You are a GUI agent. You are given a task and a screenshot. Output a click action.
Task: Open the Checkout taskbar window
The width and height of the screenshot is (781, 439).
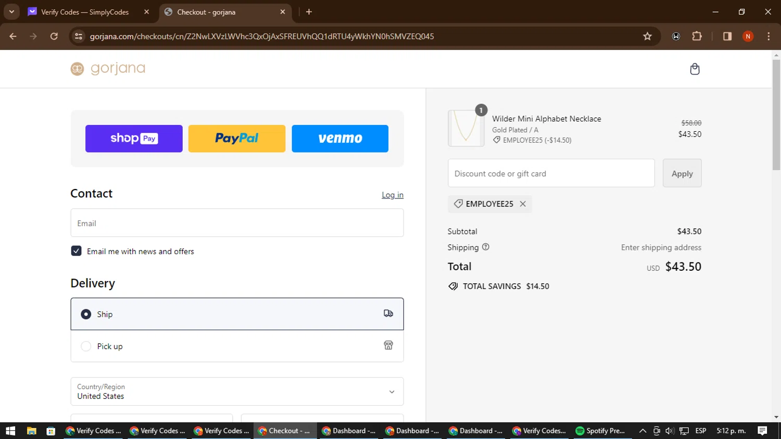(x=285, y=431)
